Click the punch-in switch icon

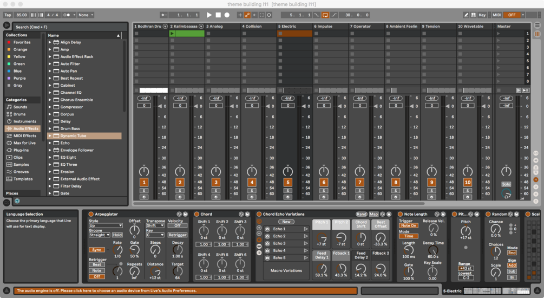click(x=317, y=15)
